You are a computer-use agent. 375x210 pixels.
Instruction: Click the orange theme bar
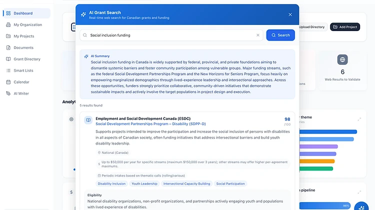[317, 161]
